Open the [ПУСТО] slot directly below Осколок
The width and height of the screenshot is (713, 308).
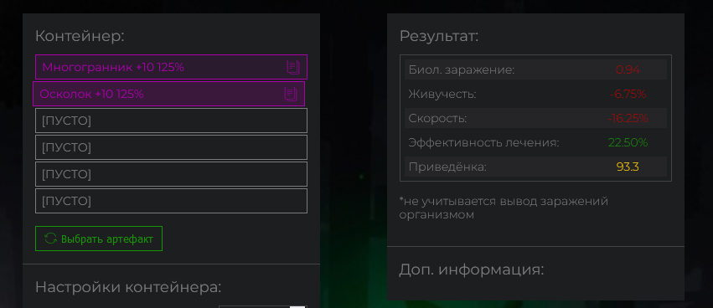coord(171,121)
